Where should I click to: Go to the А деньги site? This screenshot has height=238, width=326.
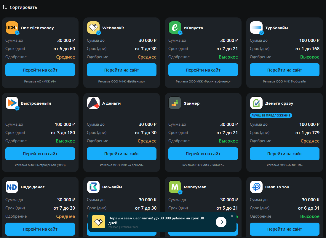(122, 154)
